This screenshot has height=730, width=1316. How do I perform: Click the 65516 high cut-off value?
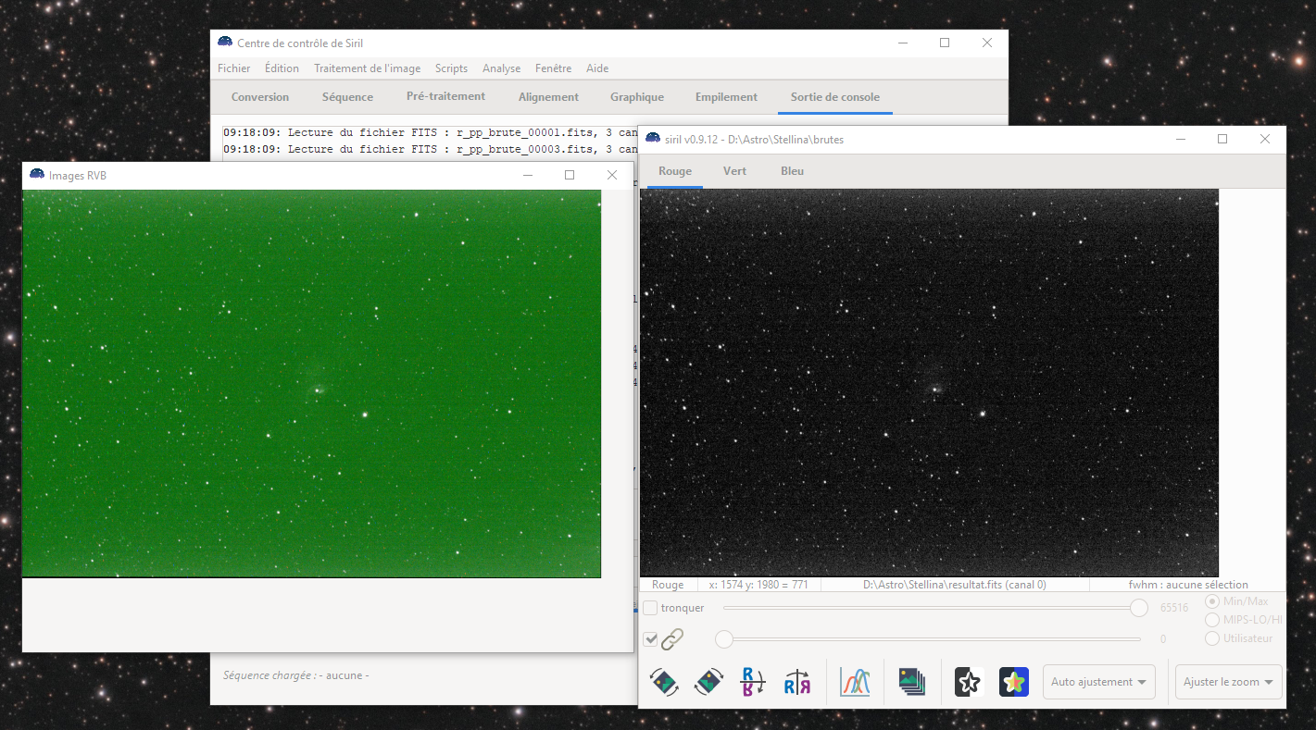coord(1173,609)
